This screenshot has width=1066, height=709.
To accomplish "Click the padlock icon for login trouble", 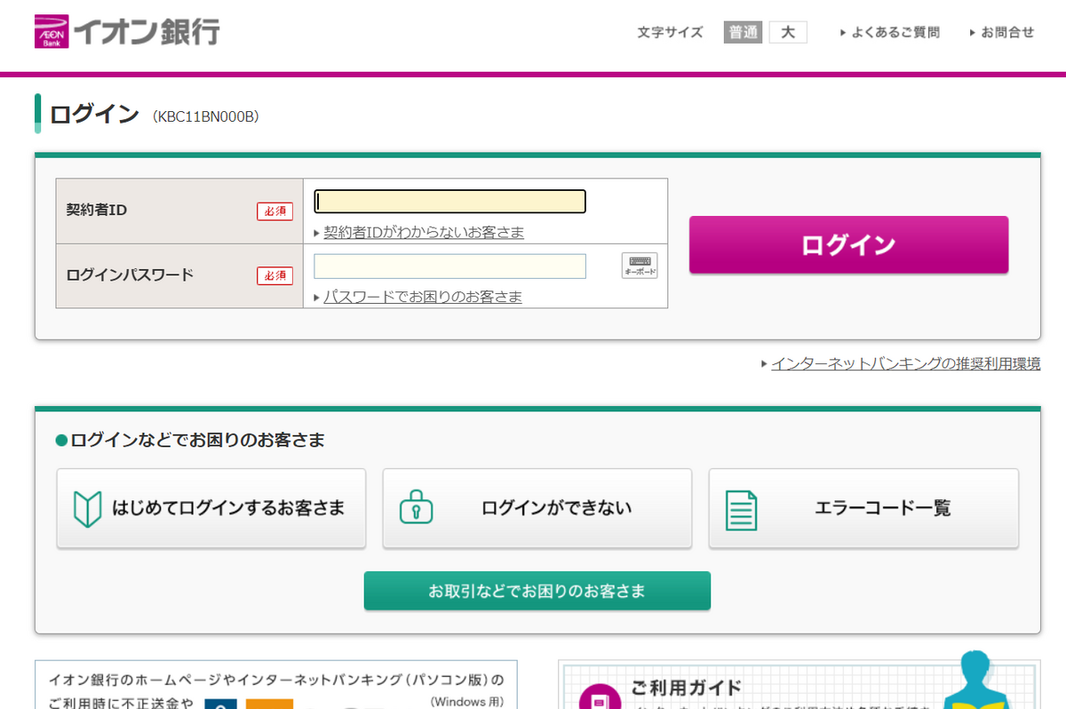I will (416, 507).
